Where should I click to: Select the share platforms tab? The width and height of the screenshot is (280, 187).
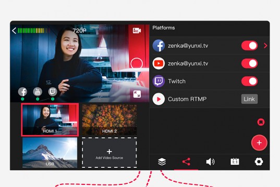point(186,162)
